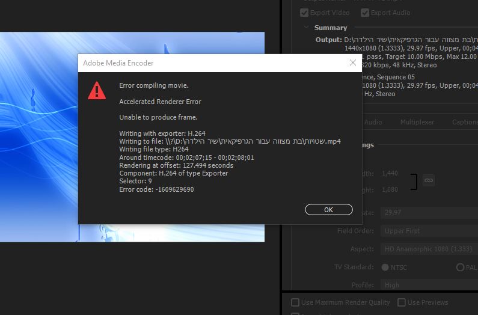Switch to the Captions tab
478x315 pixels.
(x=465, y=122)
